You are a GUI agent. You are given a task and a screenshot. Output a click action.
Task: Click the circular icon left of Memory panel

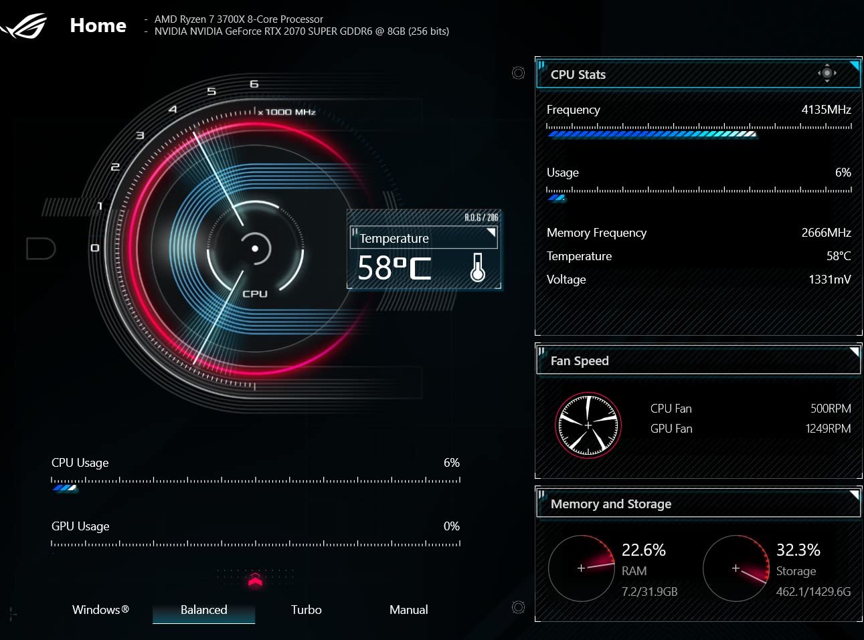click(518, 607)
